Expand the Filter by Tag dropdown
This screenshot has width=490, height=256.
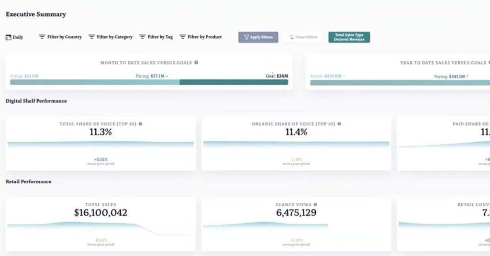click(x=156, y=37)
